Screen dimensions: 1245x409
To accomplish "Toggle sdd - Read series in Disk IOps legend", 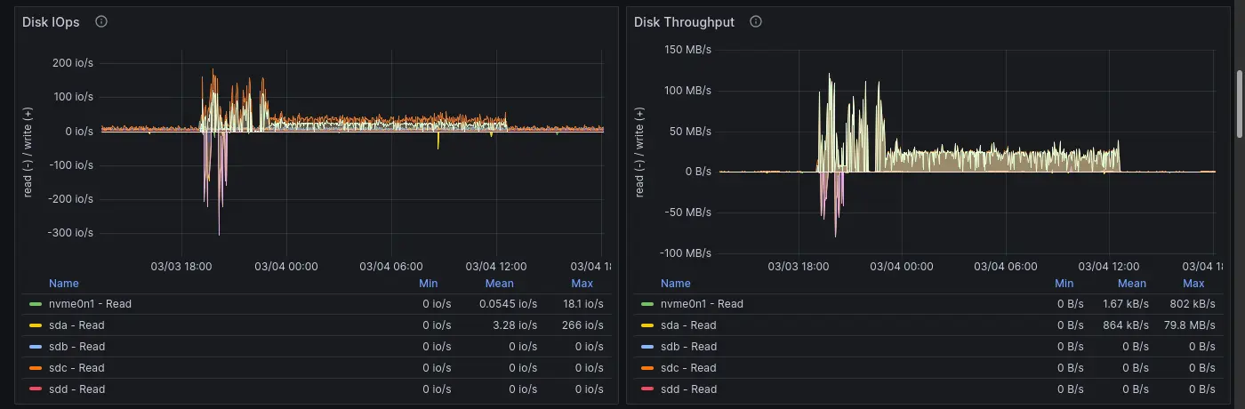I will click(79, 389).
